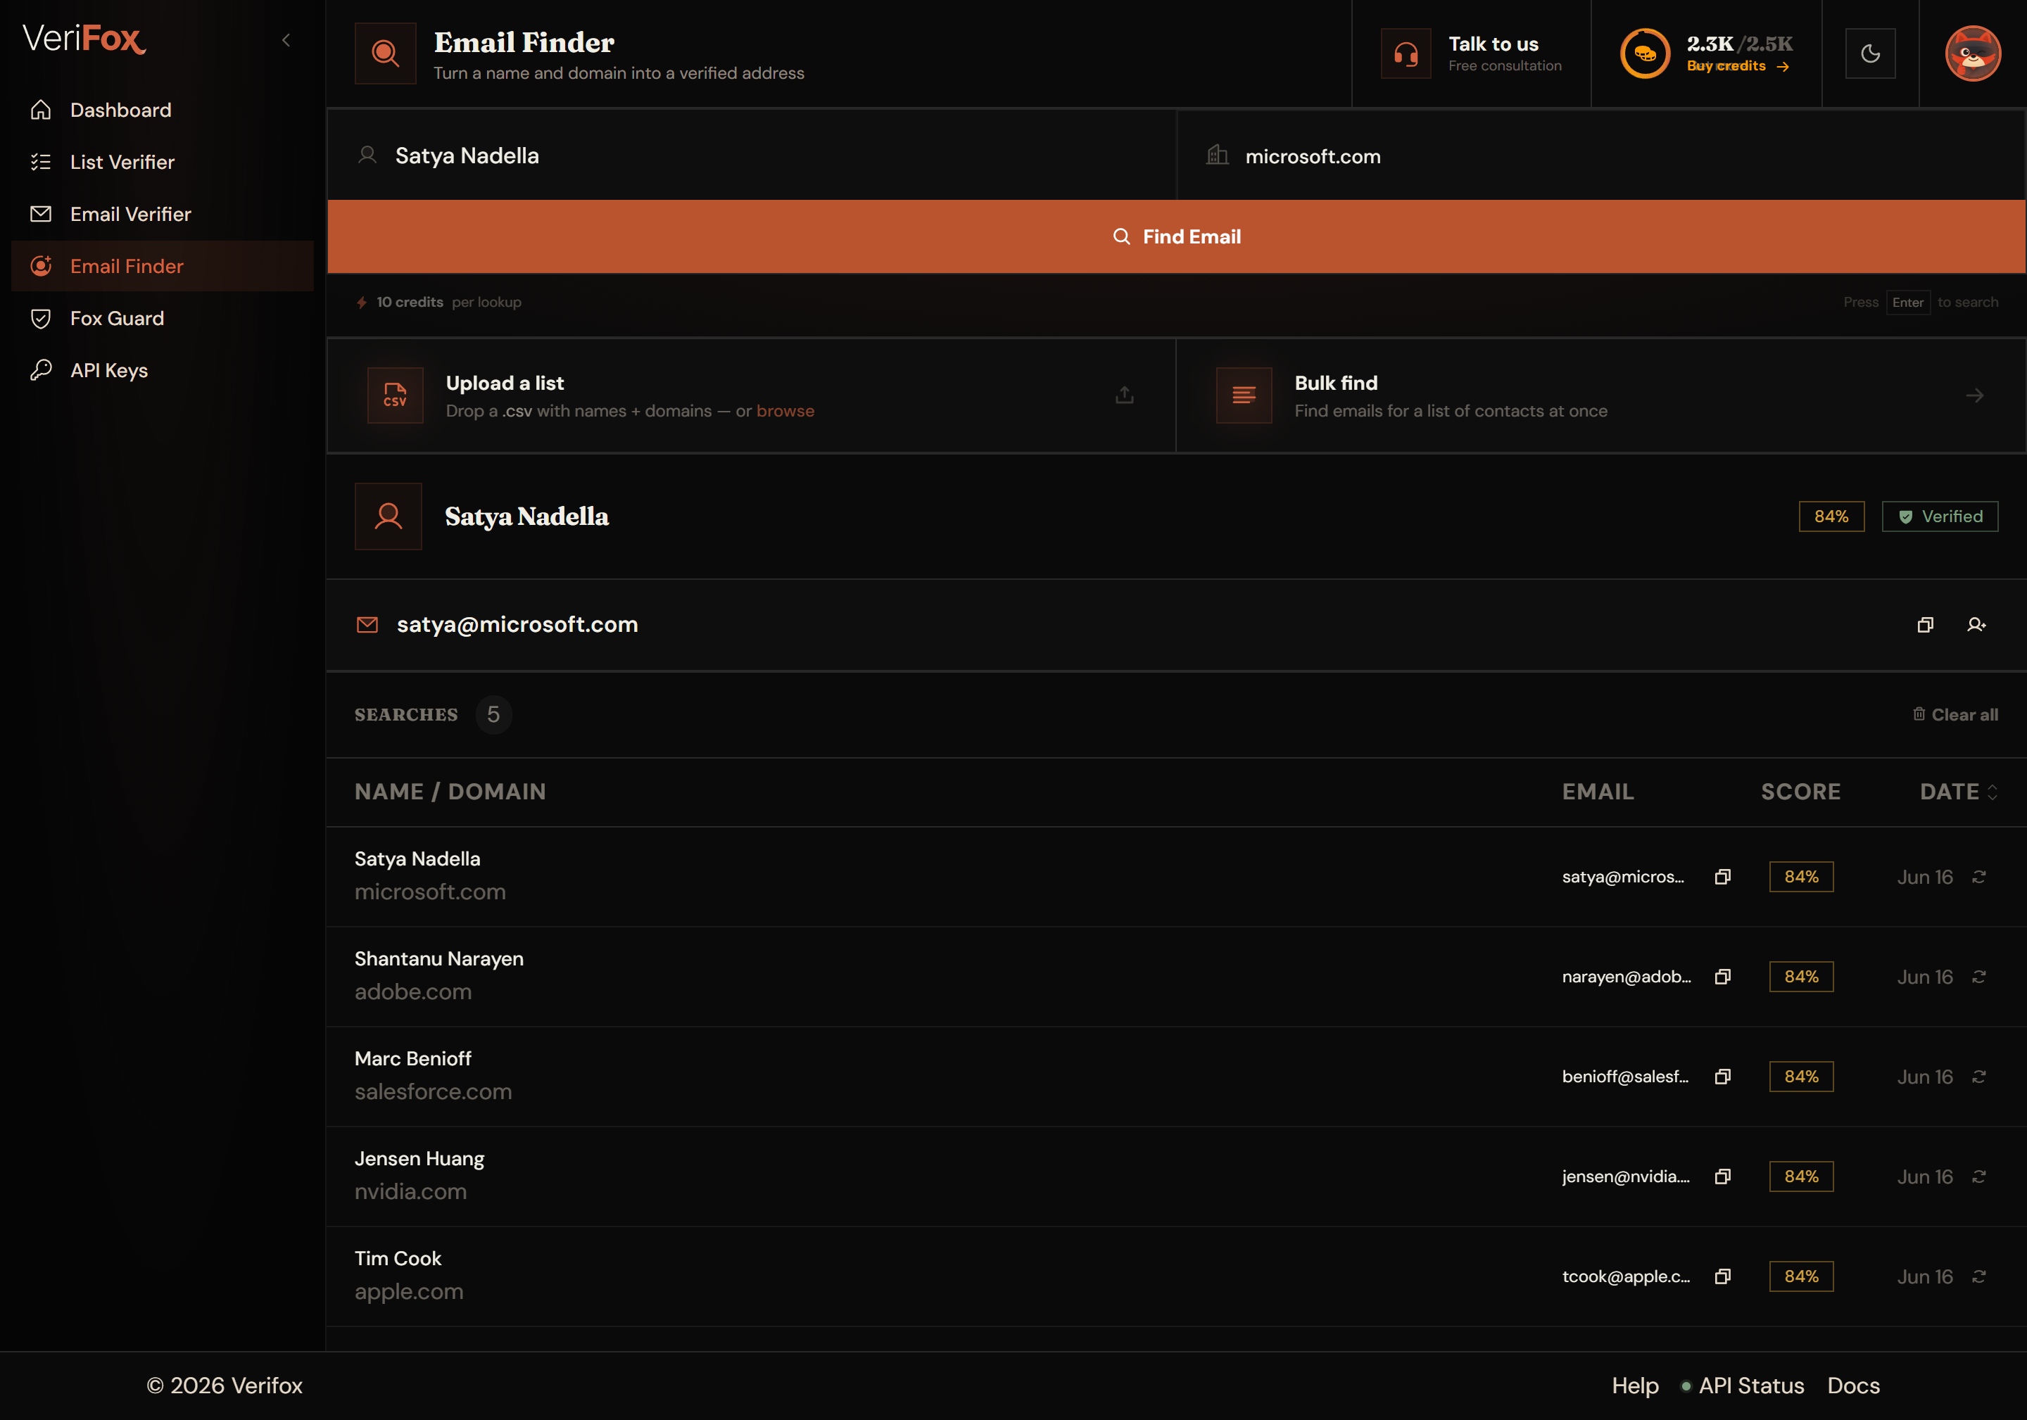Re-run search for Tim Cook row

coord(1979,1276)
